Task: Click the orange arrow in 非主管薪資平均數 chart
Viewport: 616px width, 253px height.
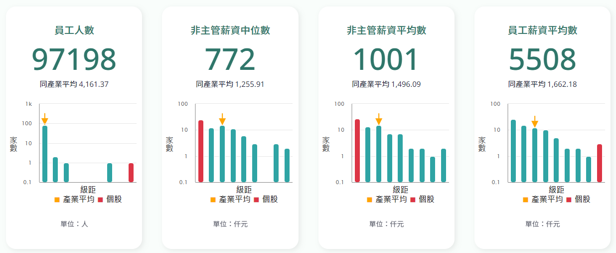Action: 379,119
